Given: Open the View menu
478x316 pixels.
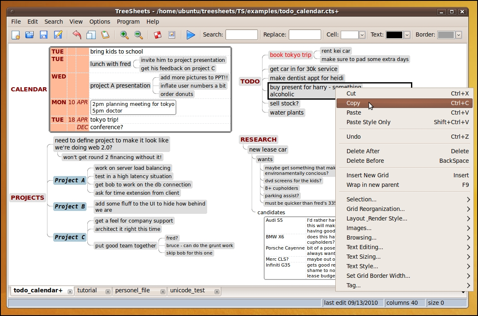Looking at the screenshot, I should (x=76, y=22).
